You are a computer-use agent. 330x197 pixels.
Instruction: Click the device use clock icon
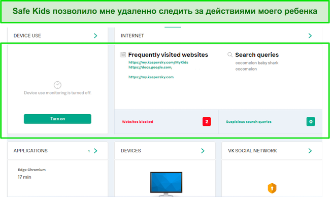pos(57,85)
